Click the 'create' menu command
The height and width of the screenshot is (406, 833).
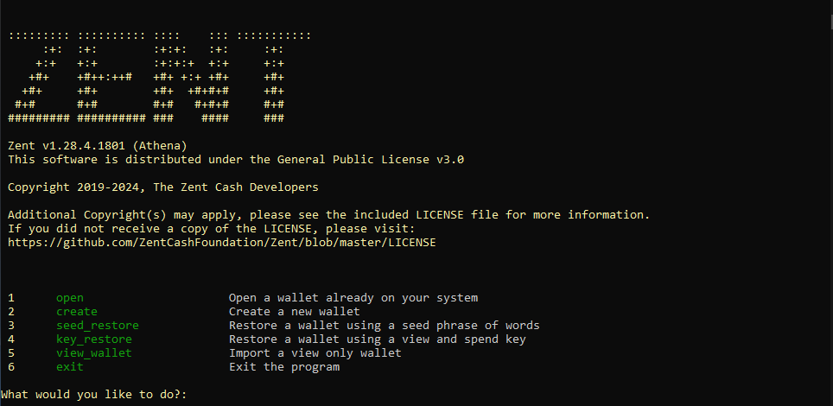(x=77, y=311)
